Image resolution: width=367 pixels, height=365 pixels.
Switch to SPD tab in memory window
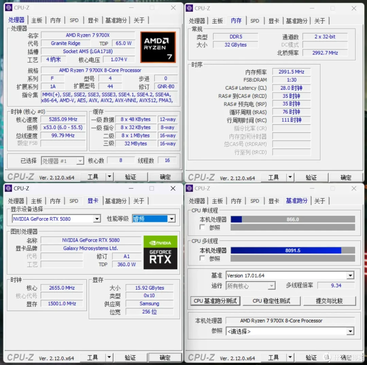click(x=255, y=21)
